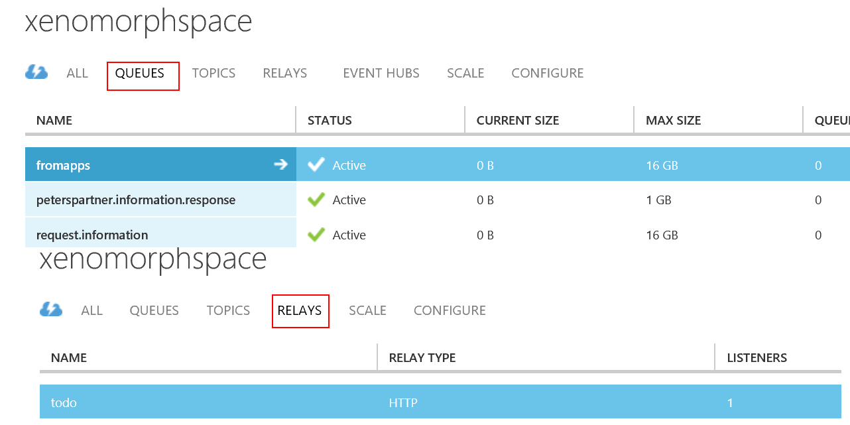Open the peterspartner.information.response queue
The width and height of the screenshot is (850, 425).
pos(135,200)
